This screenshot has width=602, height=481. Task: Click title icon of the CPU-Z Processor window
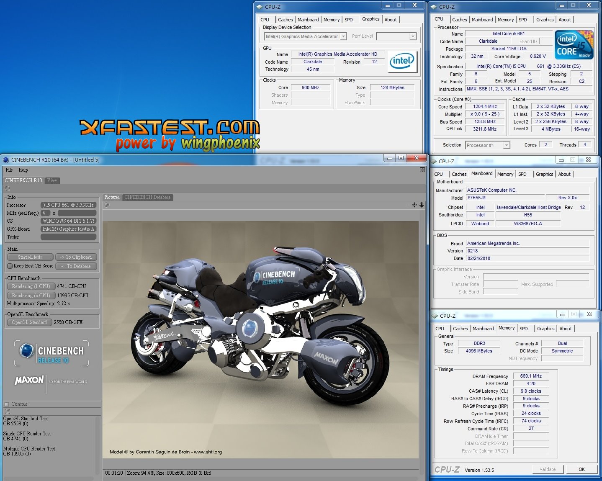433,7
